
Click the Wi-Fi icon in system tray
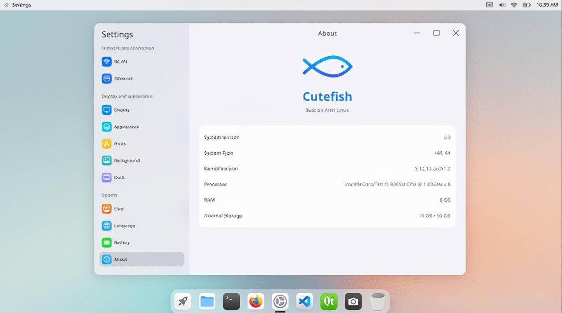(514, 5)
